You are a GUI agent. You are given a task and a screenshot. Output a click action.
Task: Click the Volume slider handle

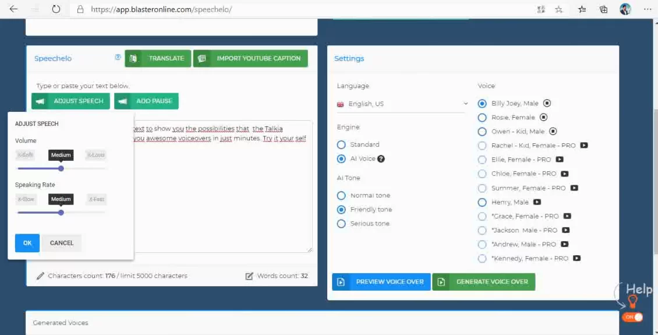pos(61,168)
